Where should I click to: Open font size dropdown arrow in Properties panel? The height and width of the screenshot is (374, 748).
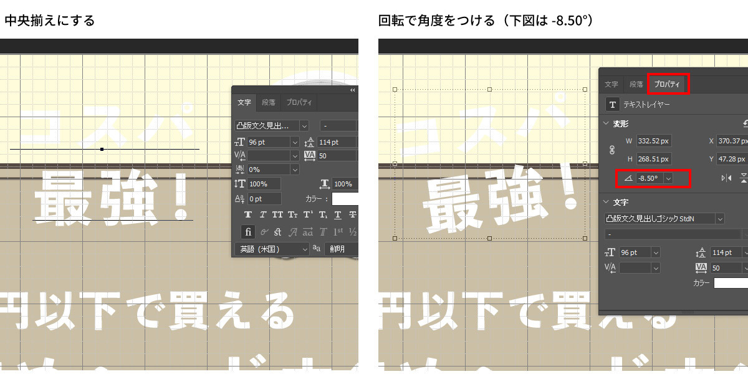point(655,252)
